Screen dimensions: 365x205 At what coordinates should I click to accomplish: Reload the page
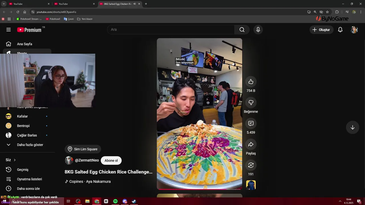(x=18, y=12)
